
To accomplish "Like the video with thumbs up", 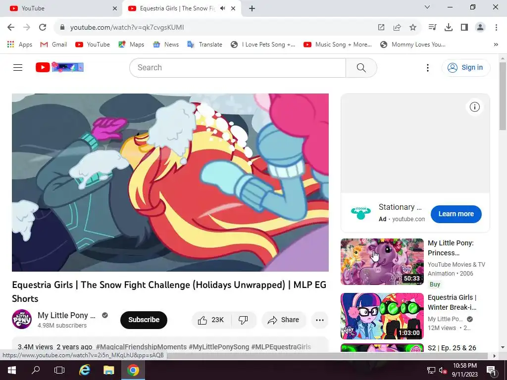I will coord(211,320).
